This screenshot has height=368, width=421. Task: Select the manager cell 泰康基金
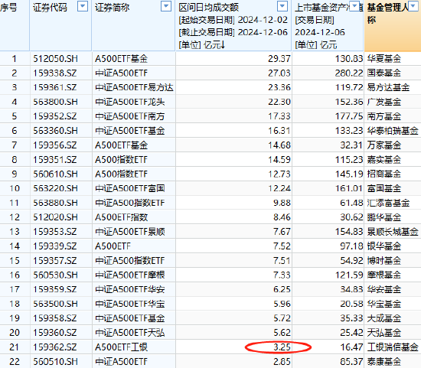(384, 362)
